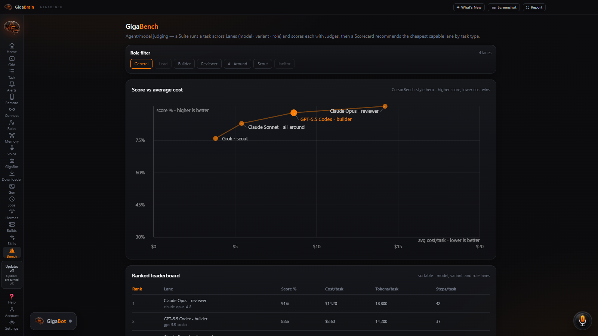Click the GigaBrain title in top bar
The image size is (598, 336).
(24, 7)
